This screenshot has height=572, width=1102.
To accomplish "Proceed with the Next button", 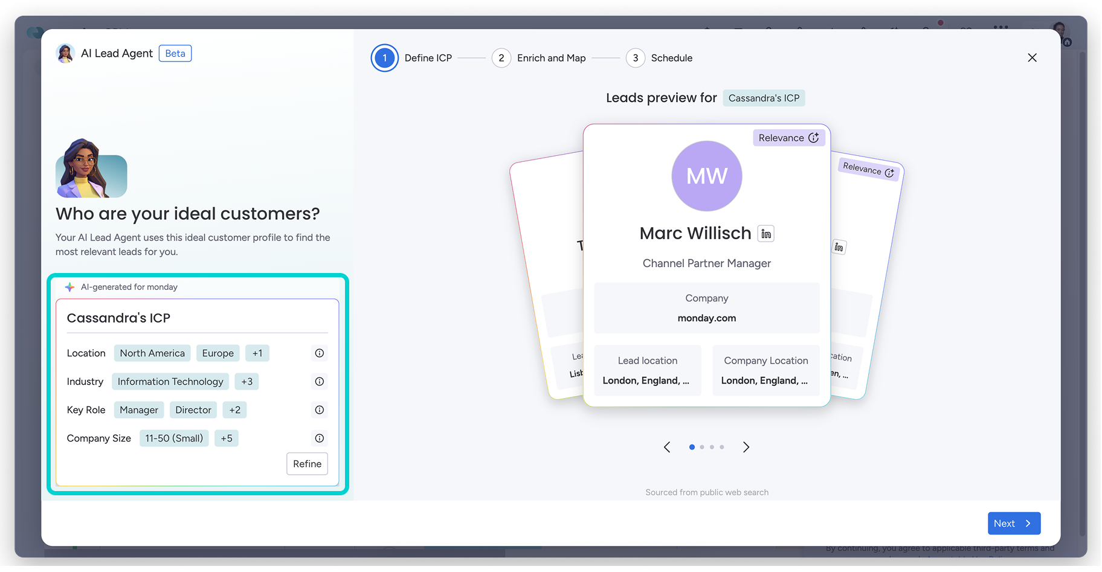I will click(x=1014, y=524).
